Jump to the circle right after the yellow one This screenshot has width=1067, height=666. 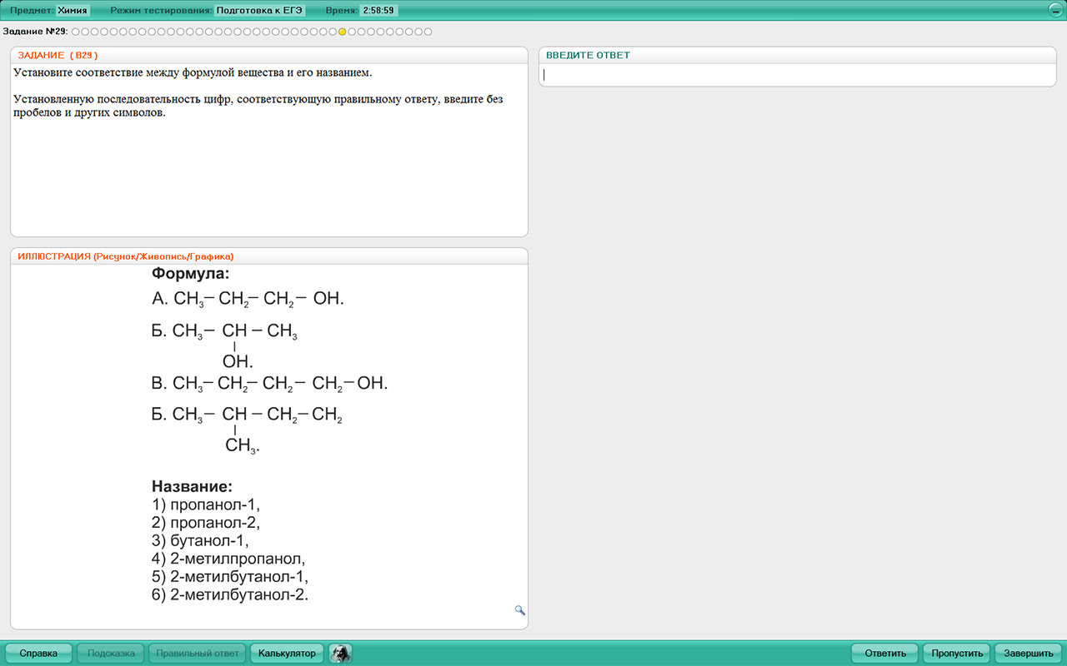pos(352,32)
